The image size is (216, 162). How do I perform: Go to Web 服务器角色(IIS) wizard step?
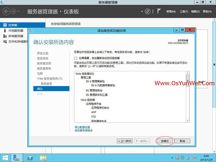[x=50, y=79]
